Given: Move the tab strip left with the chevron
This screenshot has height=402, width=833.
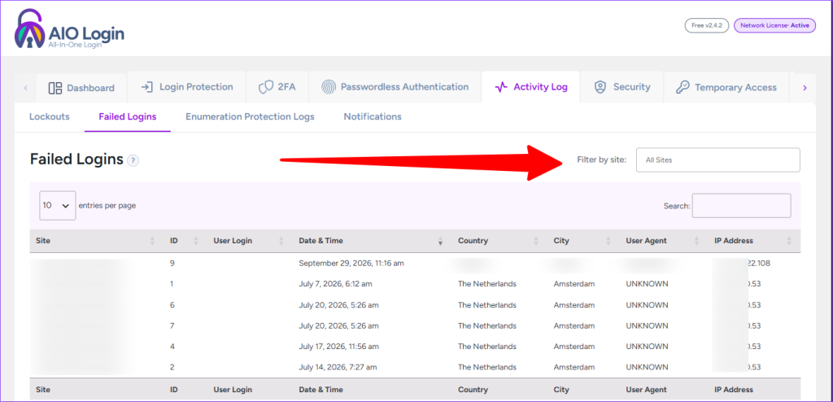Looking at the screenshot, I should (x=25, y=88).
